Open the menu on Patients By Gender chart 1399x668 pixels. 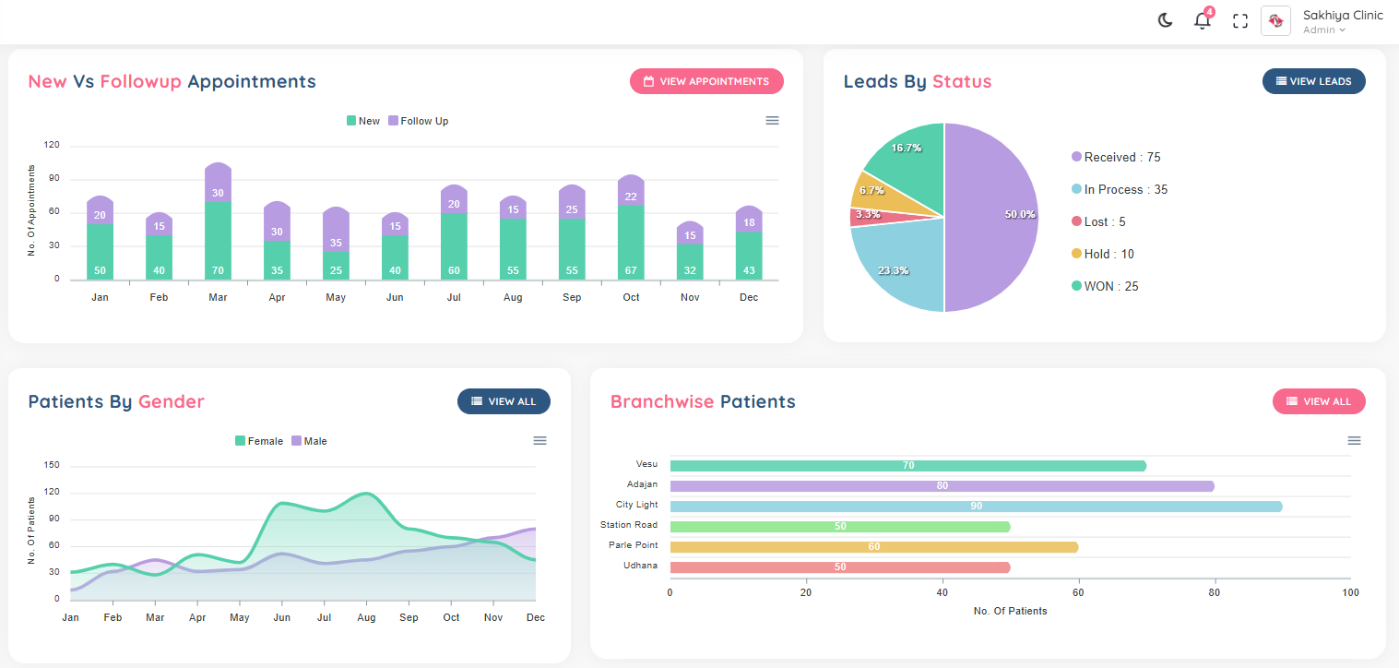[x=539, y=441]
